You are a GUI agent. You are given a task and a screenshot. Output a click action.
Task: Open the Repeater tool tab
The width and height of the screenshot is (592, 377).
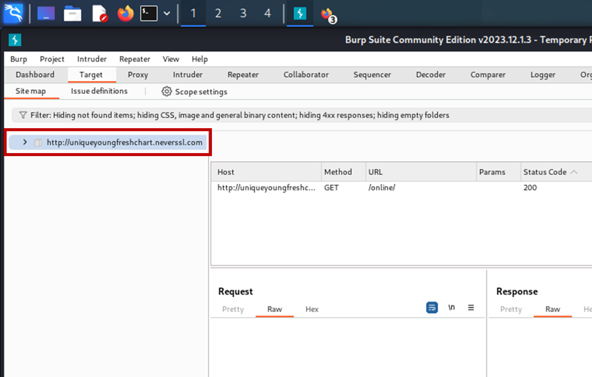click(243, 75)
